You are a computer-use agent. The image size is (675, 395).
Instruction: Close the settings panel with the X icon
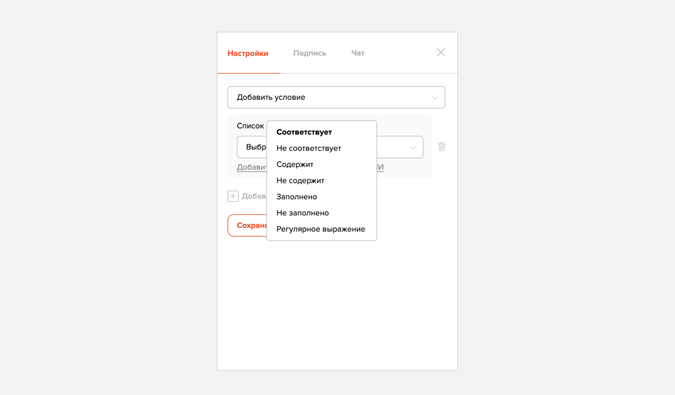point(441,52)
